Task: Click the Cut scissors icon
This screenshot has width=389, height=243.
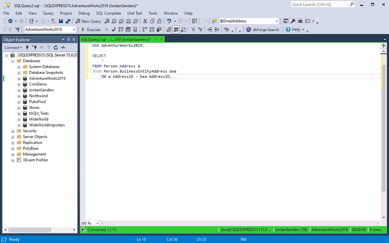Action: (145, 21)
